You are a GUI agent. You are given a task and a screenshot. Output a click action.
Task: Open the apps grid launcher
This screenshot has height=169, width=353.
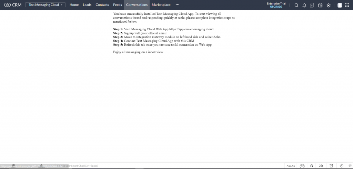click(x=347, y=5)
